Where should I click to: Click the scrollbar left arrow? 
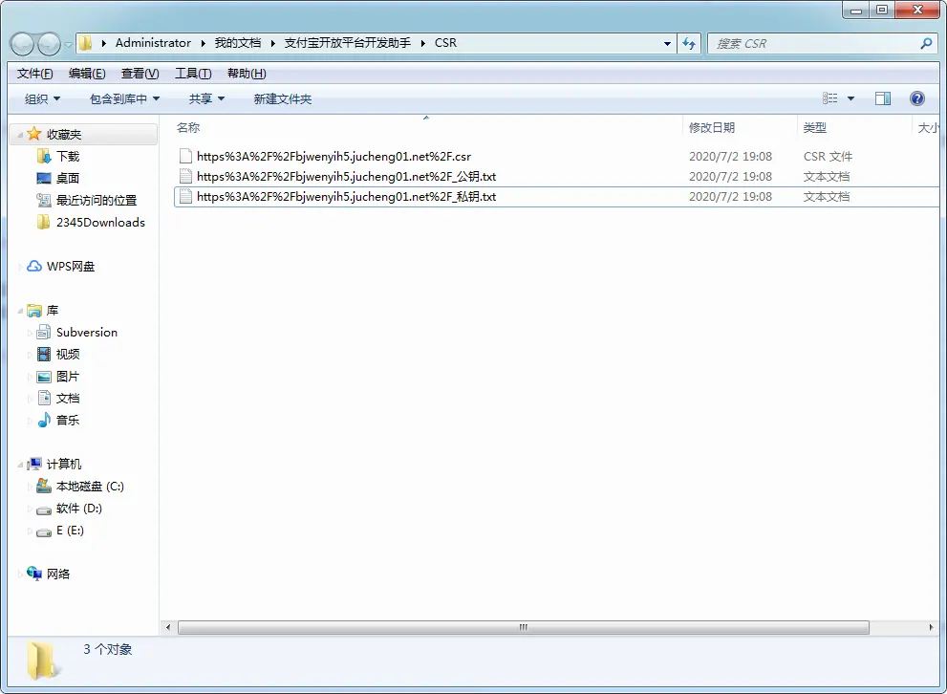point(168,627)
